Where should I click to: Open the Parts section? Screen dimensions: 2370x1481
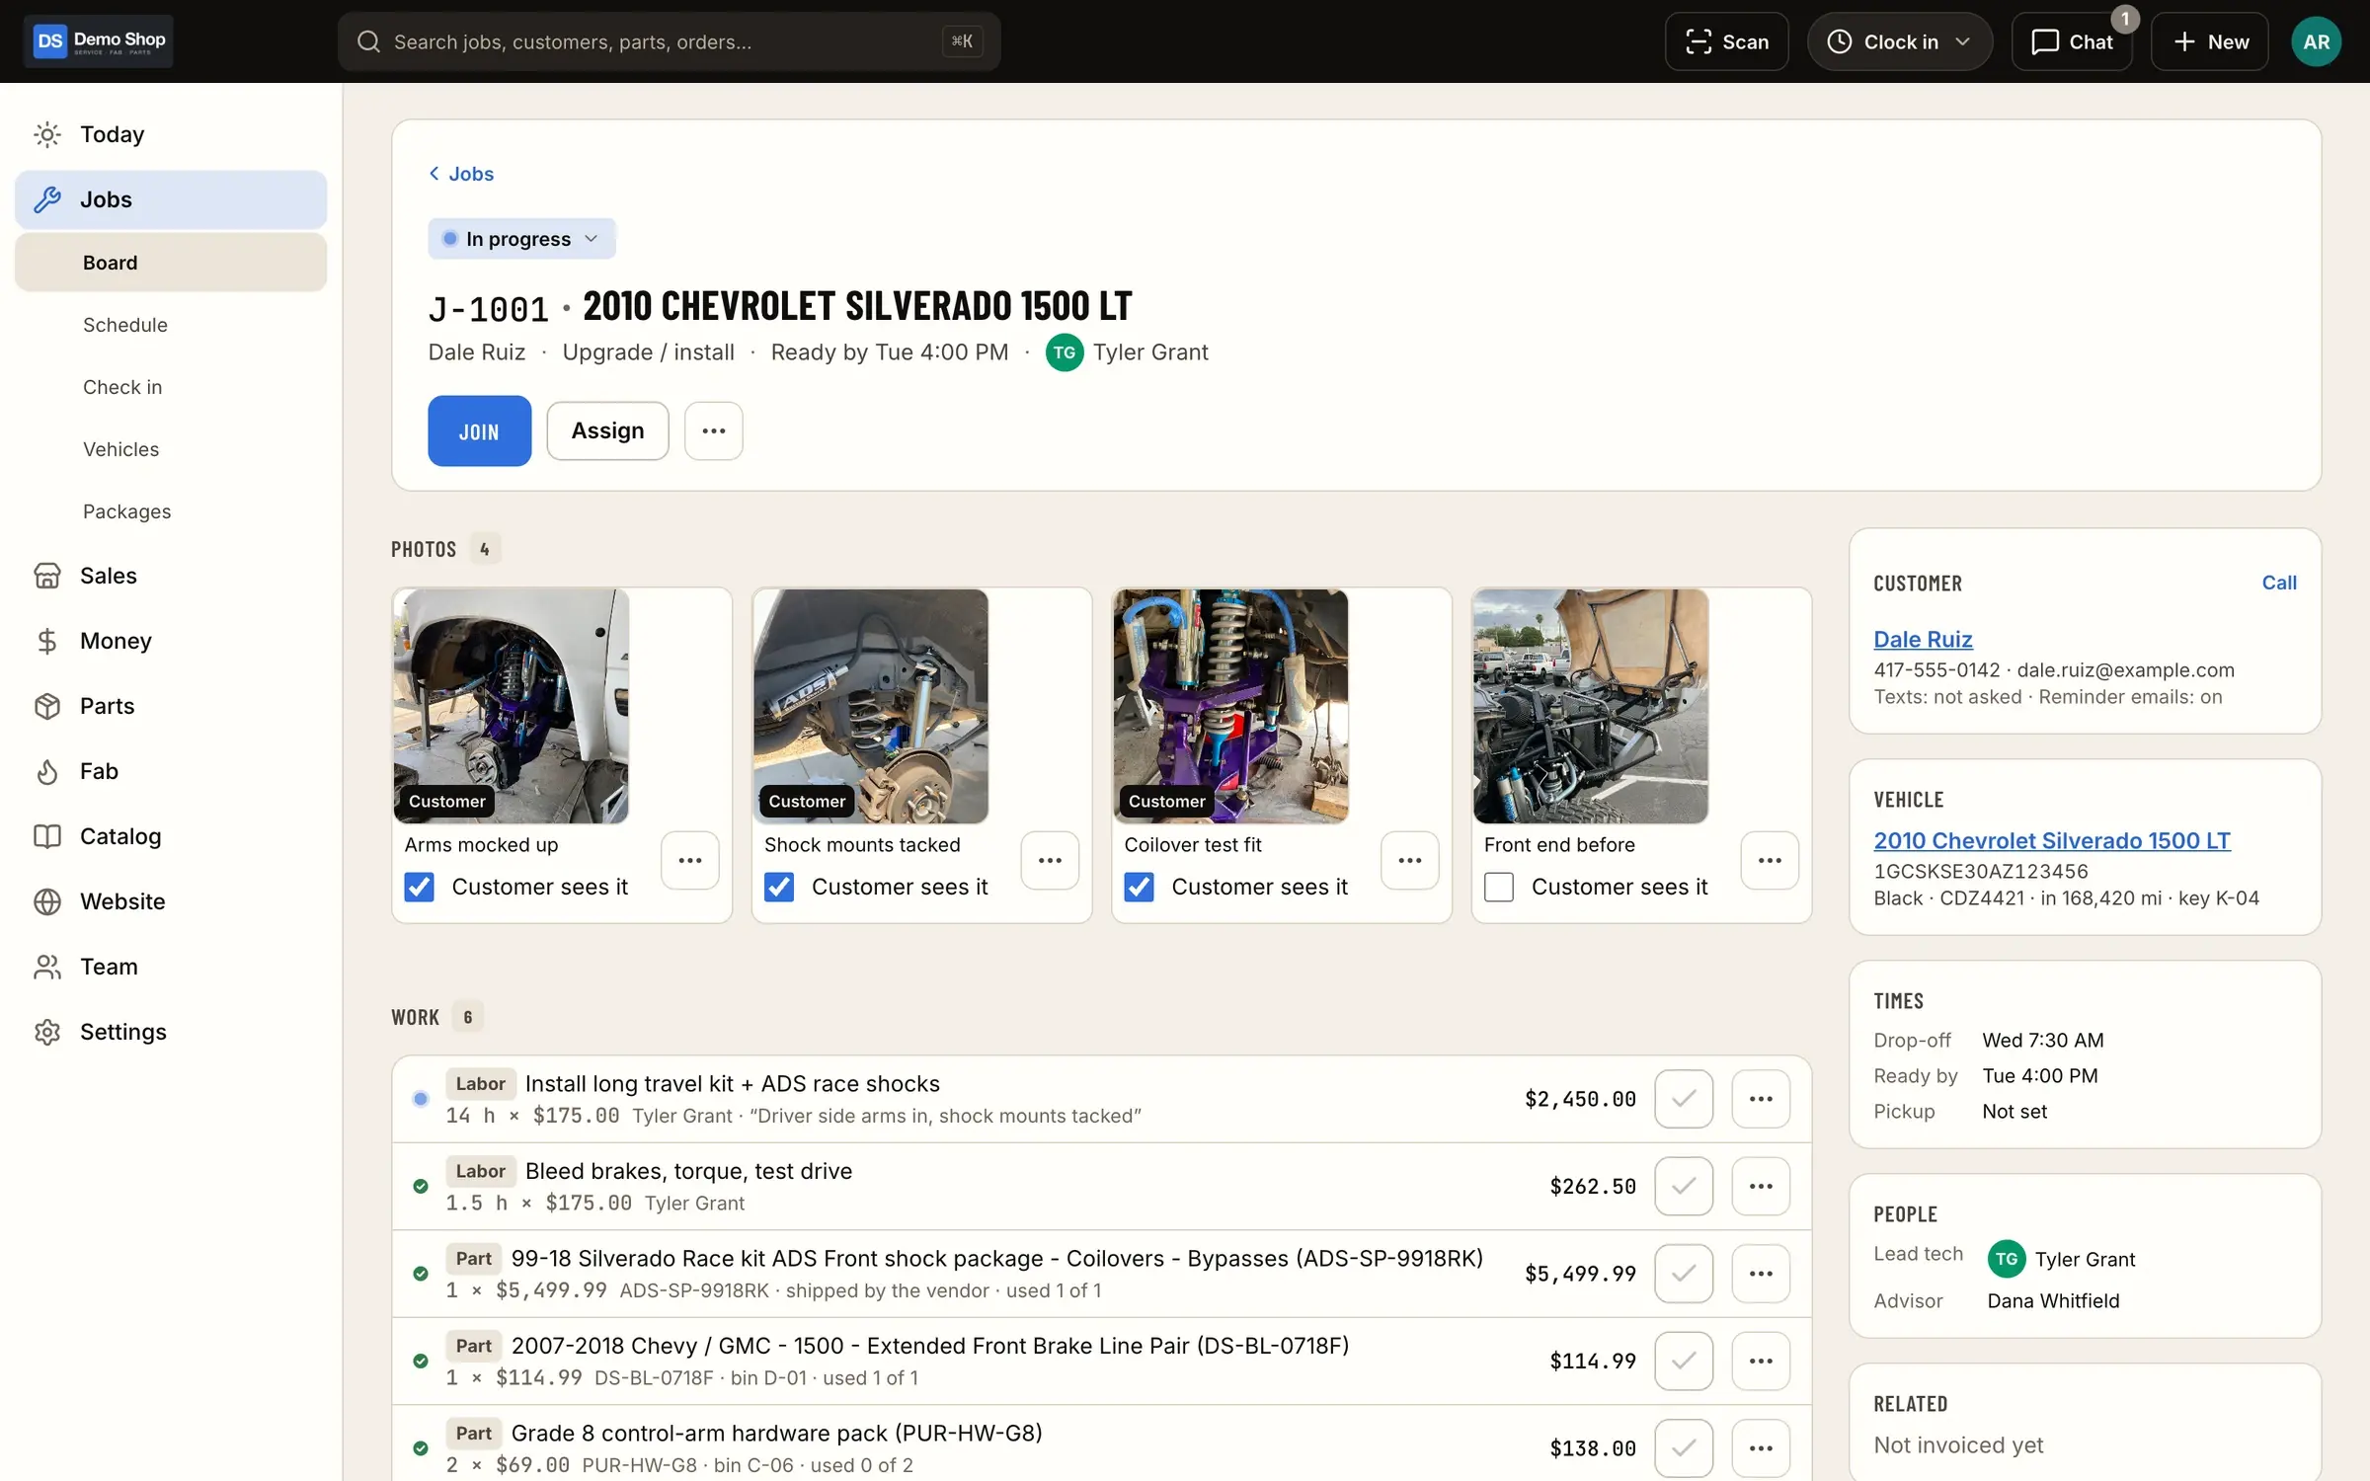(171, 706)
